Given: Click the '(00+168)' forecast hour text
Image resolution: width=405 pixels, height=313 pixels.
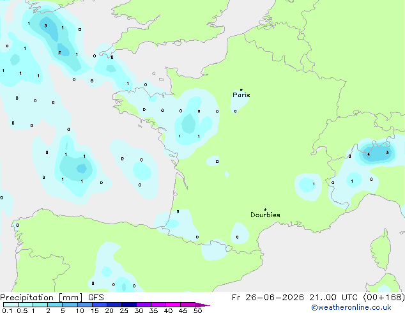Looking at the screenshot, I should [x=384, y=298].
